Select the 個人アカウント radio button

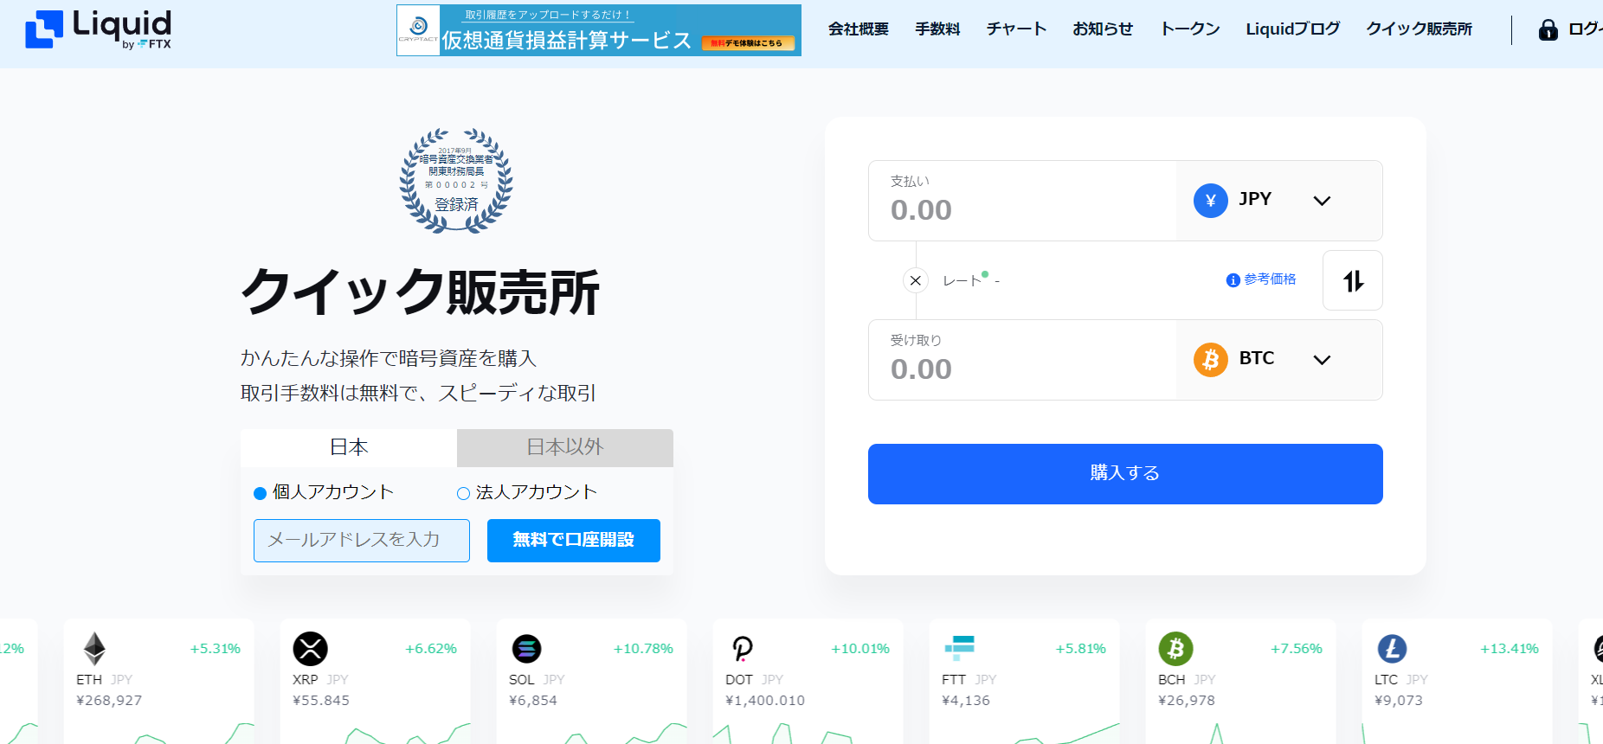[260, 493]
